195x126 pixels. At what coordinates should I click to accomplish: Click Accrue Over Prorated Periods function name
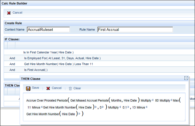47,100
